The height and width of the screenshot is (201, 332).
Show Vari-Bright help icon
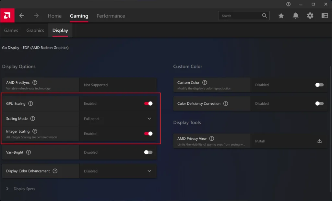click(x=29, y=152)
